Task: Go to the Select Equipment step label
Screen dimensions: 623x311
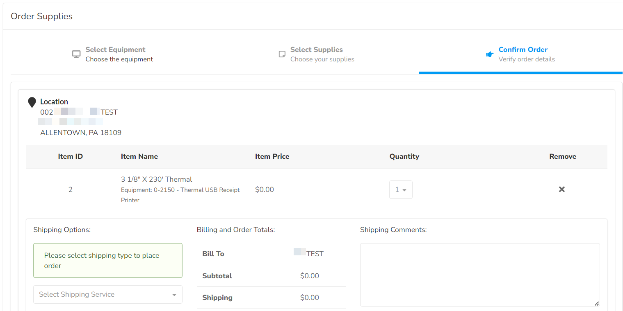Action: (x=115, y=50)
